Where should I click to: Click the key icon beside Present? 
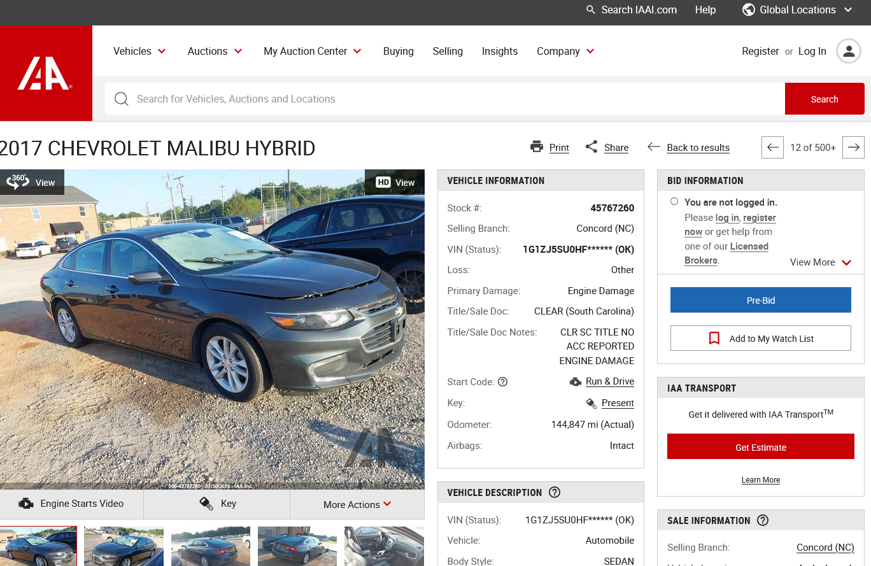click(591, 403)
